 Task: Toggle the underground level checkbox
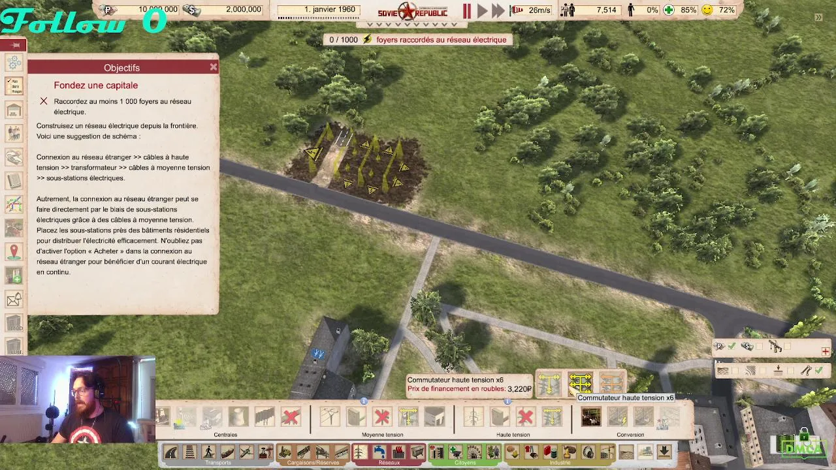[x=790, y=371]
